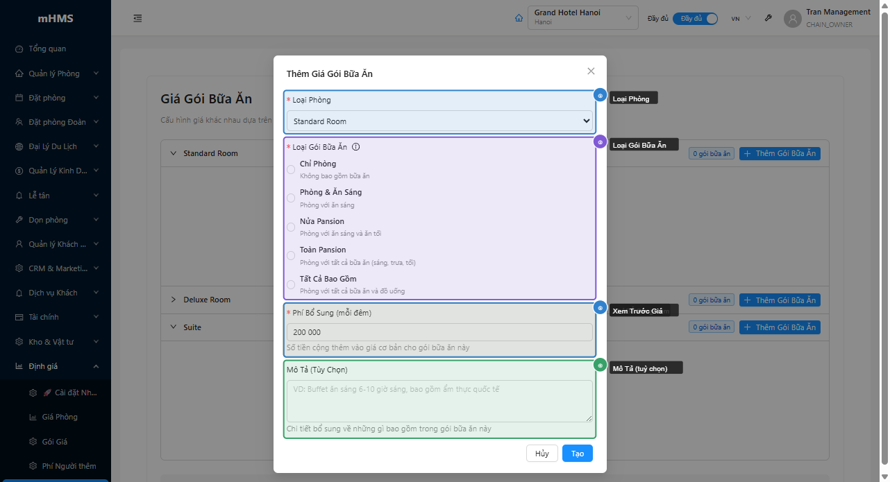
Task: Click the sidebar collapse menu icon
Action: click(137, 19)
